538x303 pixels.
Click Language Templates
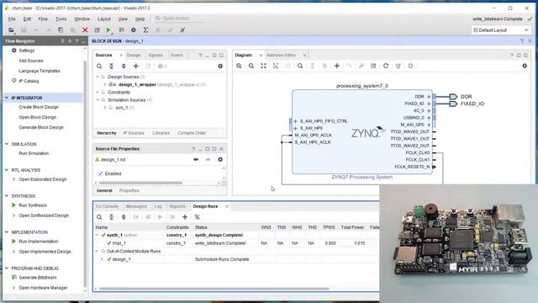[40, 71]
